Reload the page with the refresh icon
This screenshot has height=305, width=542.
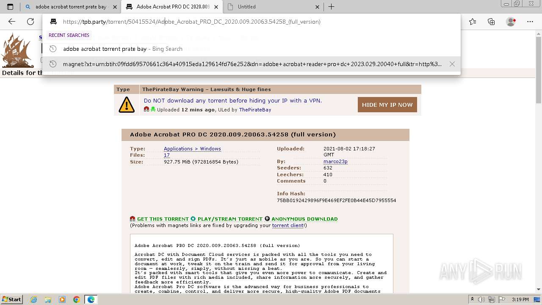(x=30, y=22)
